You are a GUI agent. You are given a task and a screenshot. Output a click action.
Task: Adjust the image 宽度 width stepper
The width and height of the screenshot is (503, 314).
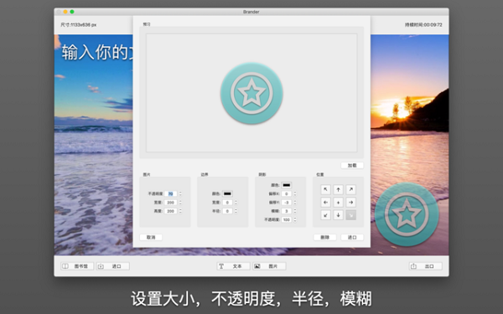tap(180, 202)
